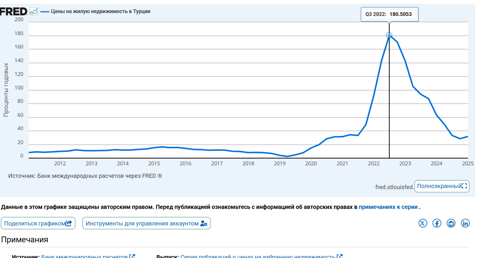
Task: Open the Серия публикаций о ценах link
Action: [x=258, y=256]
